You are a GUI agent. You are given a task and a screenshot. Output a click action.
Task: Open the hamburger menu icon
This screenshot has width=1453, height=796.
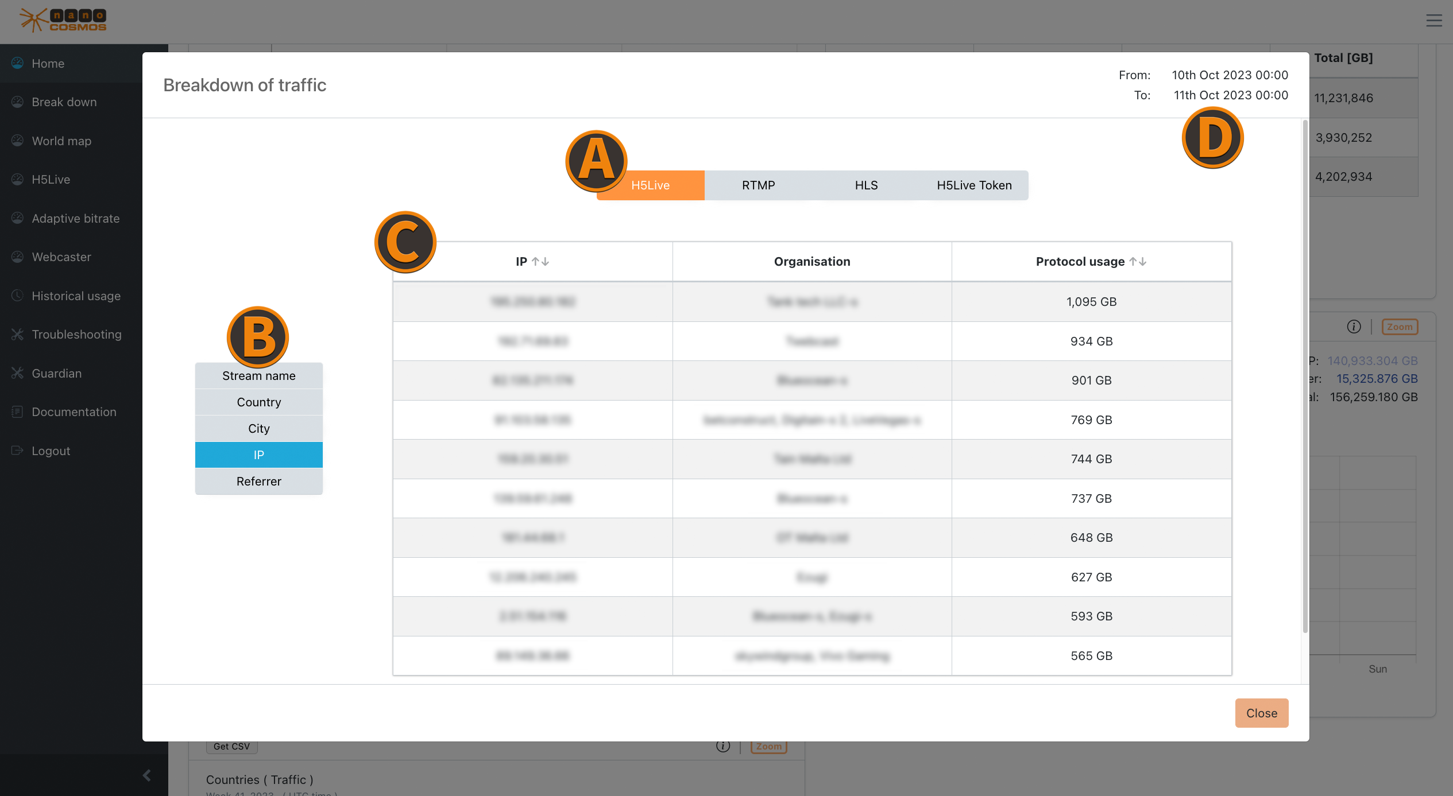pyautogui.click(x=1434, y=21)
